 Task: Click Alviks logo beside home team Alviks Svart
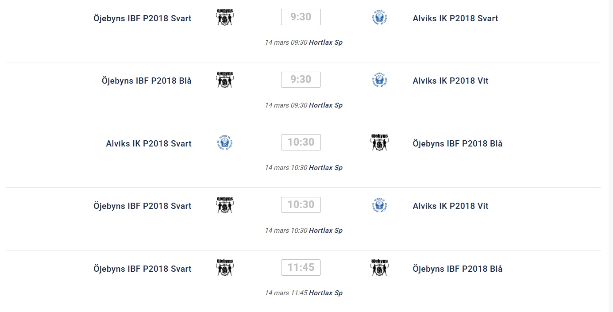[225, 143]
